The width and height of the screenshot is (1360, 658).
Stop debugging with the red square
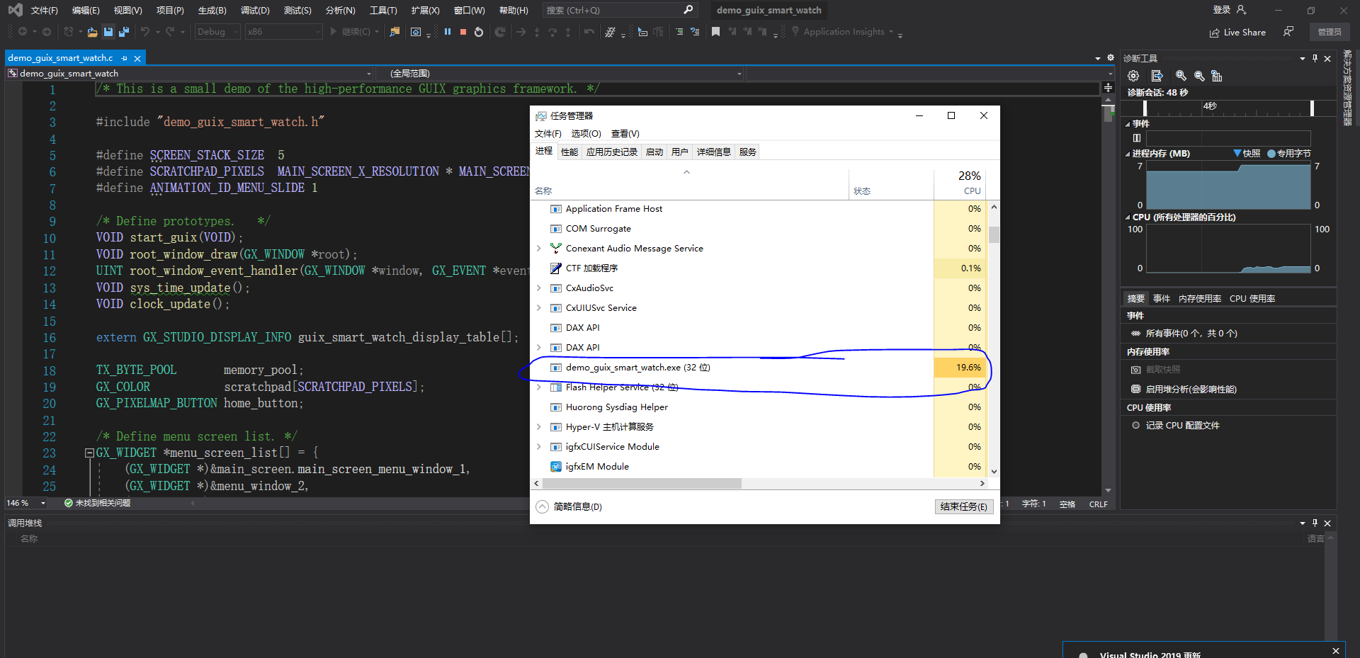click(x=463, y=32)
